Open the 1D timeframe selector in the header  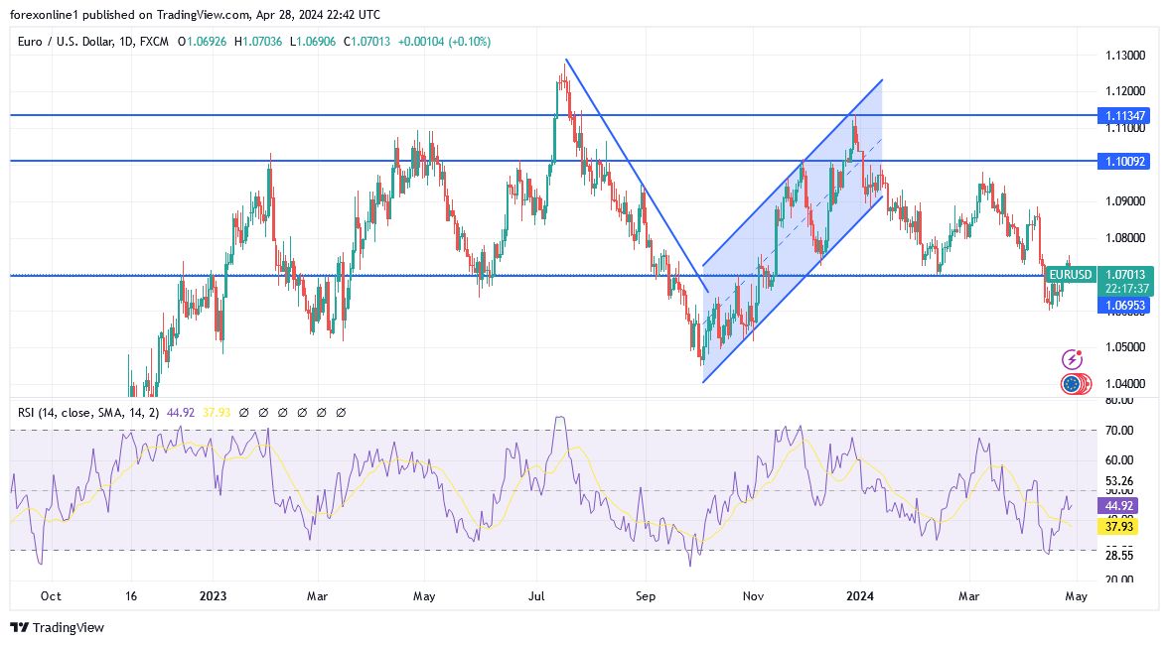pyautogui.click(x=127, y=42)
